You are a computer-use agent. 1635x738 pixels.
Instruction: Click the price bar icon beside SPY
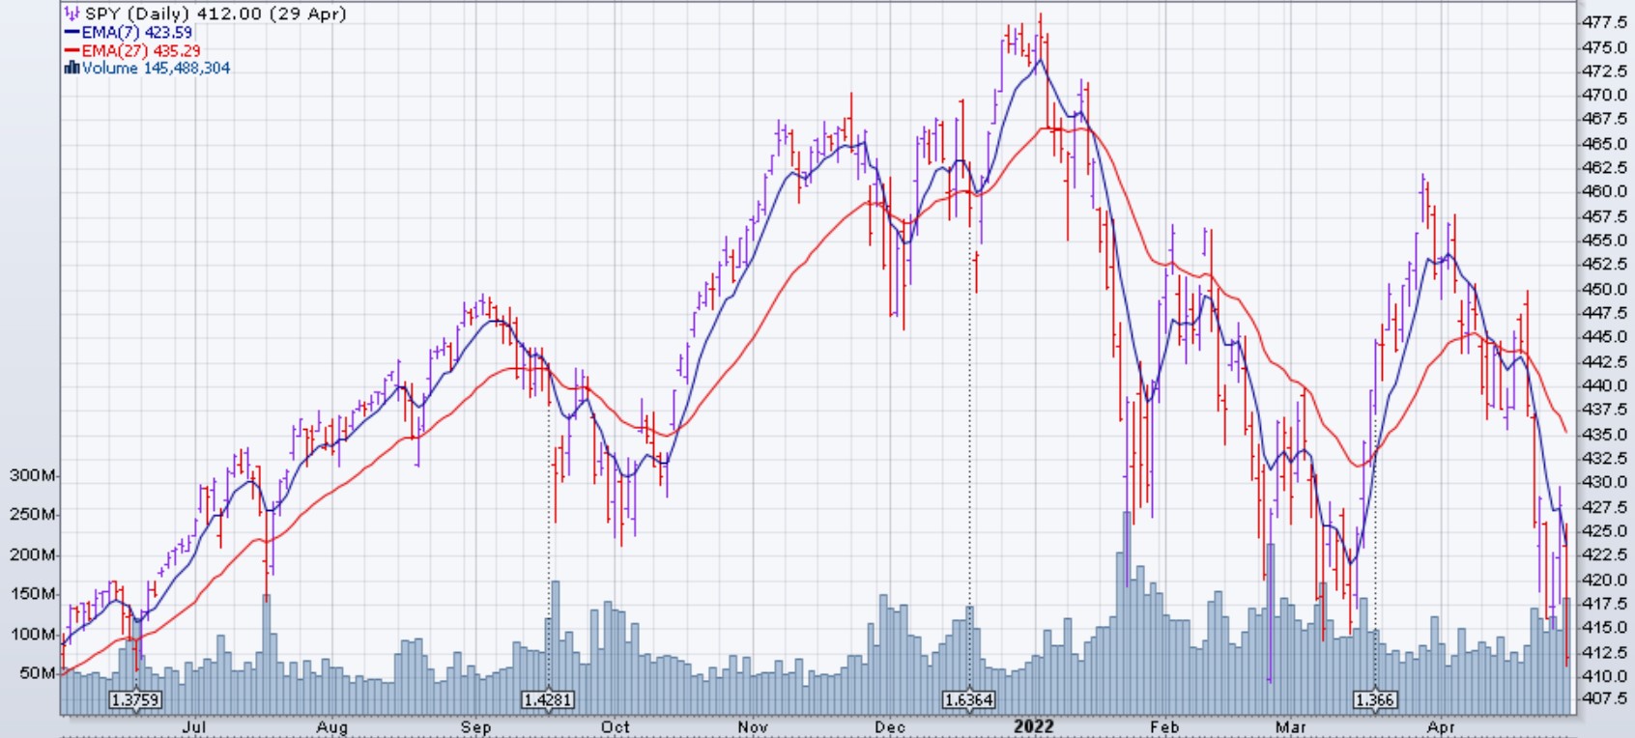tap(72, 14)
